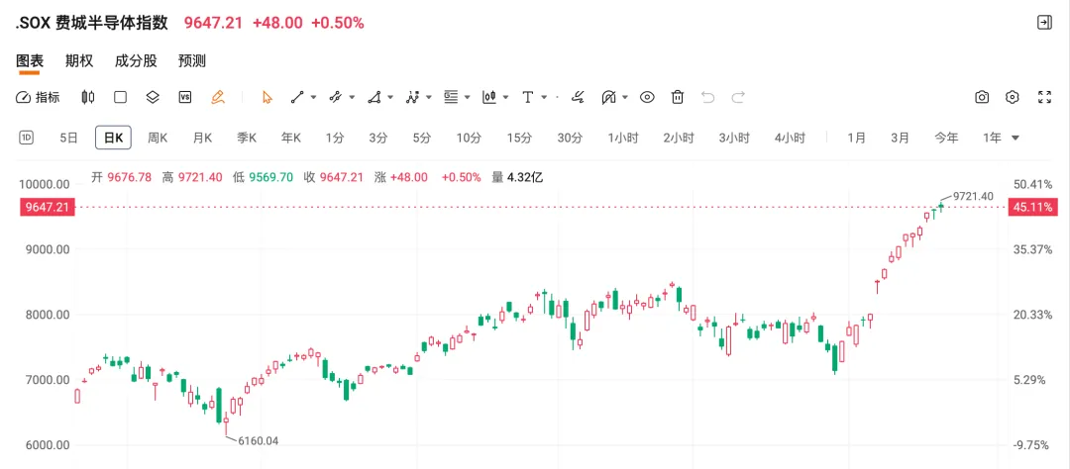Image resolution: width=1070 pixels, height=469 pixels.
Task: Click the collapse panel icon at top right
Action: [1044, 22]
